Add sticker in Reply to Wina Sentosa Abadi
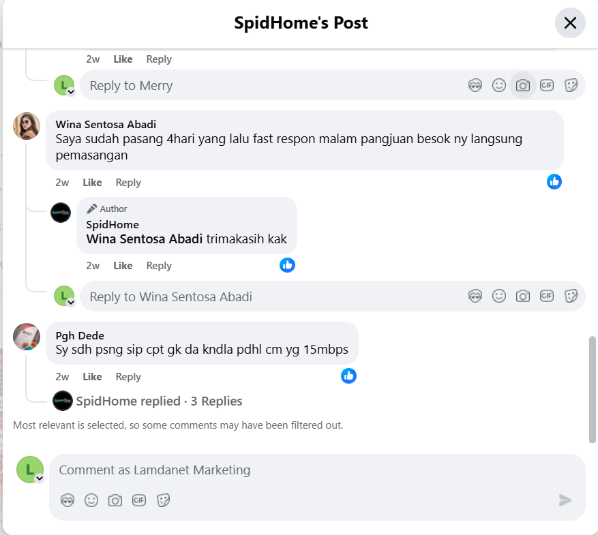Screen dimensions: 598x535 point(571,296)
